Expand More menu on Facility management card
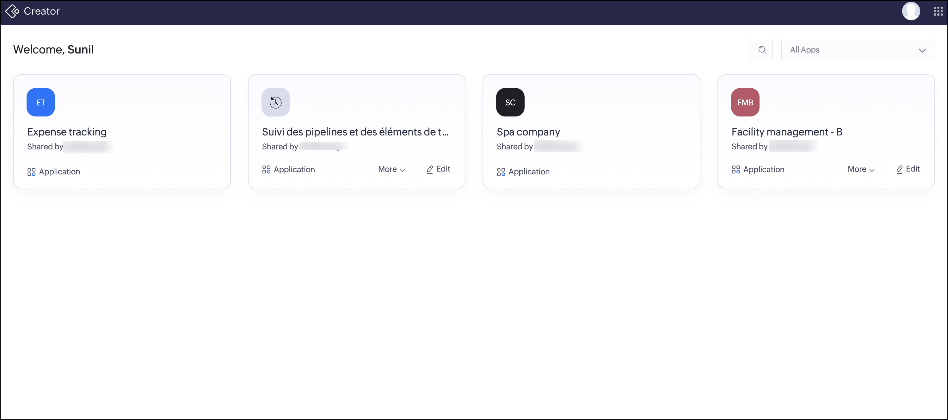 click(x=861, y=169)
